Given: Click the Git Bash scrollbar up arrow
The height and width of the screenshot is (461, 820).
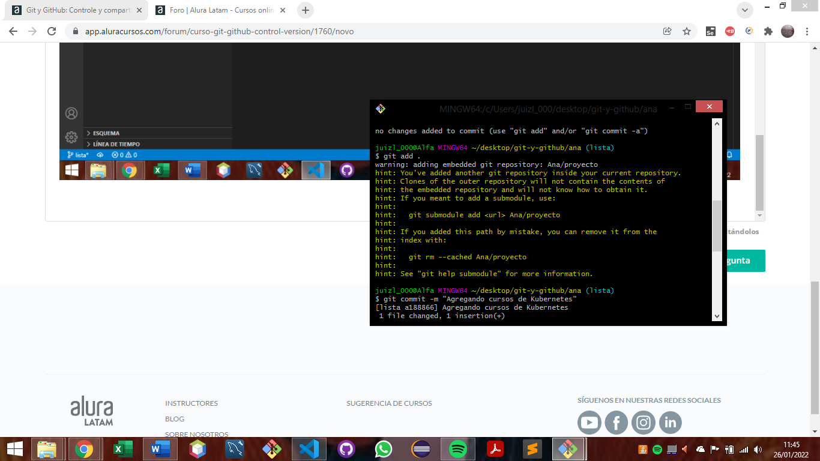Looking at the screenshot, I should (717, 124).
